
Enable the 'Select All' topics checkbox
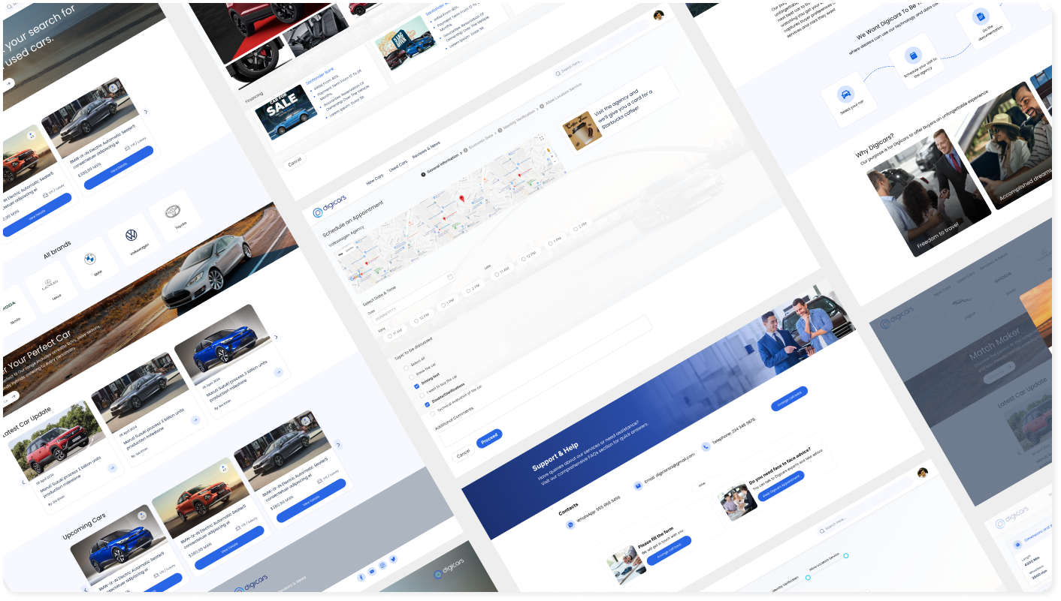tap(407, 368)
